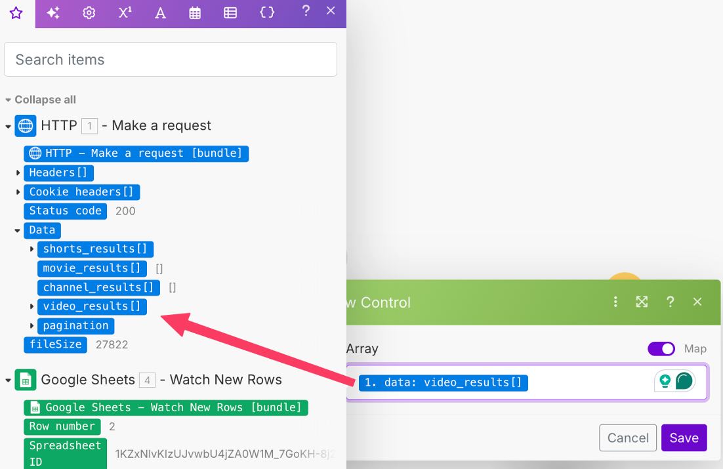Select the channel_results[] pill
Image resolution: width=723 pixels, height=469 pixels.
(98, 288)
